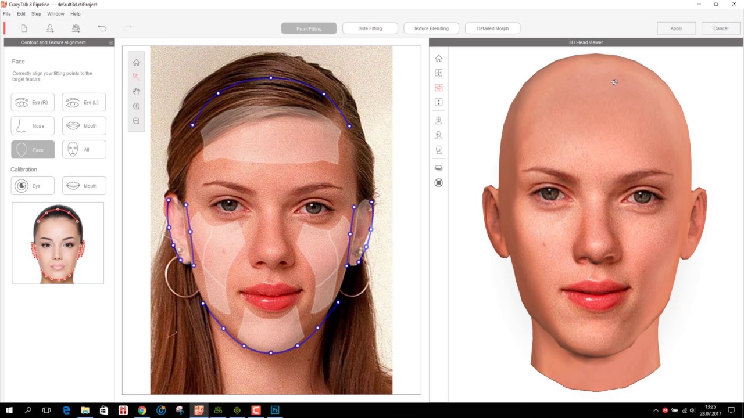Select the vertical zoom tool in 3D viewer
Screen dimensions: 744x418
pyautogui.click(x=439, y=102)
